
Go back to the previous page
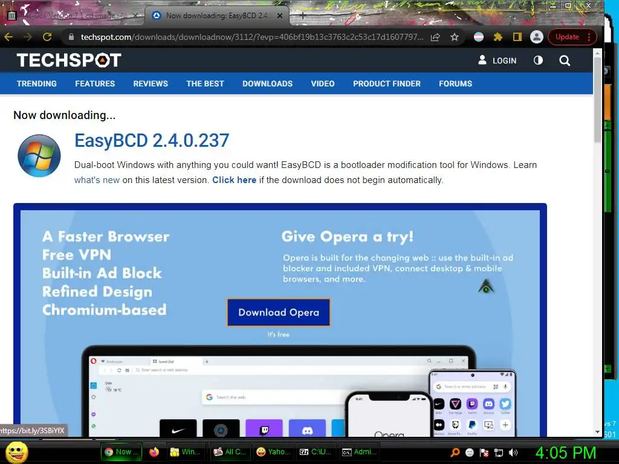click(x=8, y=37)
